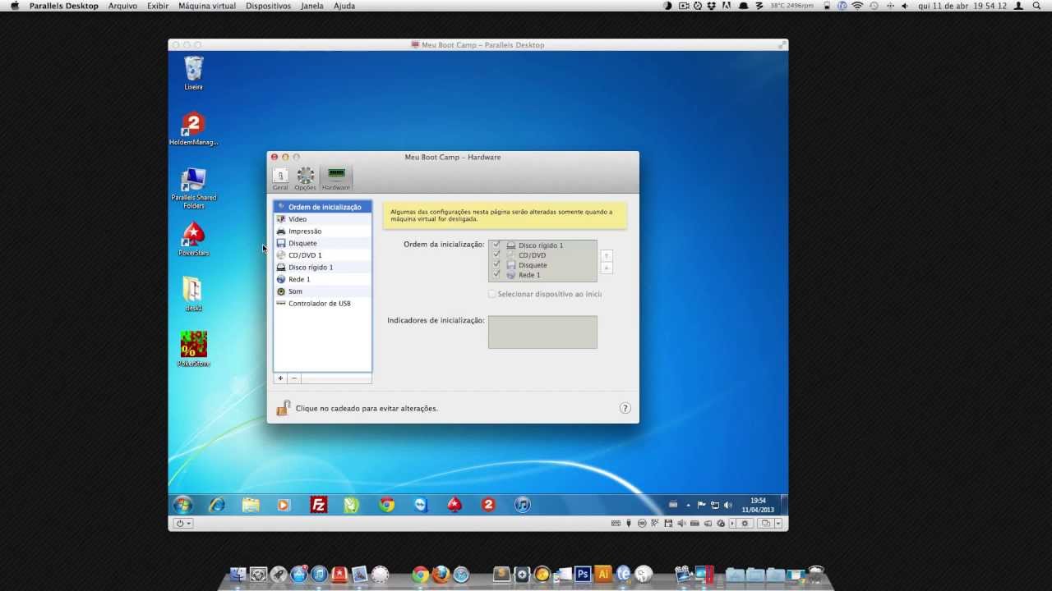Click Dropbox icon in menu bar
This screenshot has width=1052, height=591.
(713, 6)
